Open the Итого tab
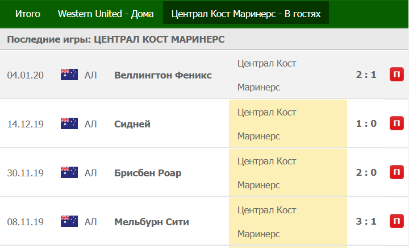 point(28,14)
